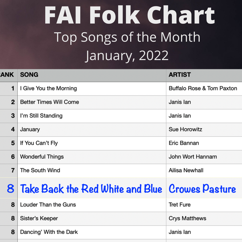Choose the song "Wonderful Things"
The width and height of the screenshot is (242, 242).
click(42, 157)
